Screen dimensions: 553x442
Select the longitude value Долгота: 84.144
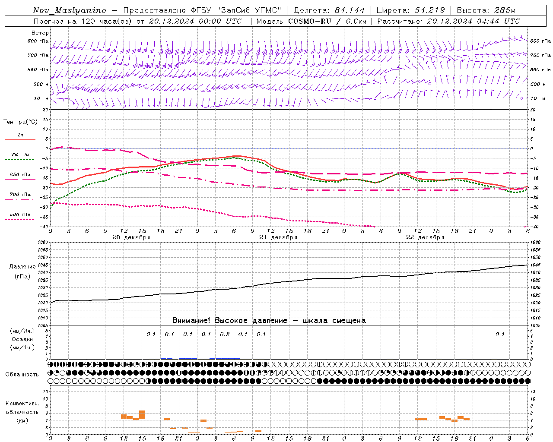click(329, 10)
